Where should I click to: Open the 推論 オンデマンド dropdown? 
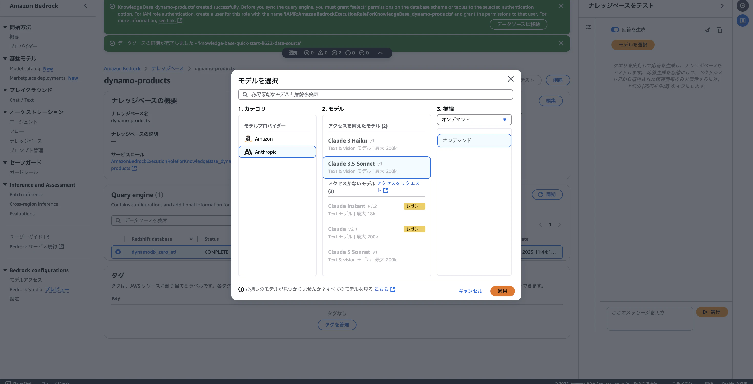pyautogui.click(x=474, y=120)
